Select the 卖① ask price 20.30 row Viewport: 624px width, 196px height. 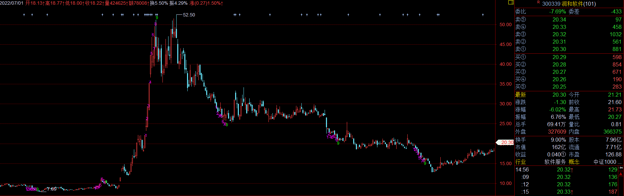point(568,49)
